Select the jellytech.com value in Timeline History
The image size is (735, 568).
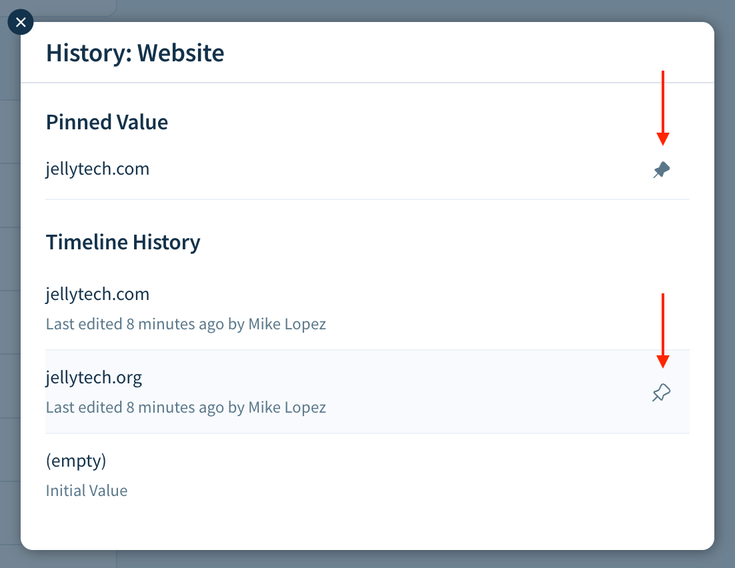pyautogui.click(x=97, y=294)
